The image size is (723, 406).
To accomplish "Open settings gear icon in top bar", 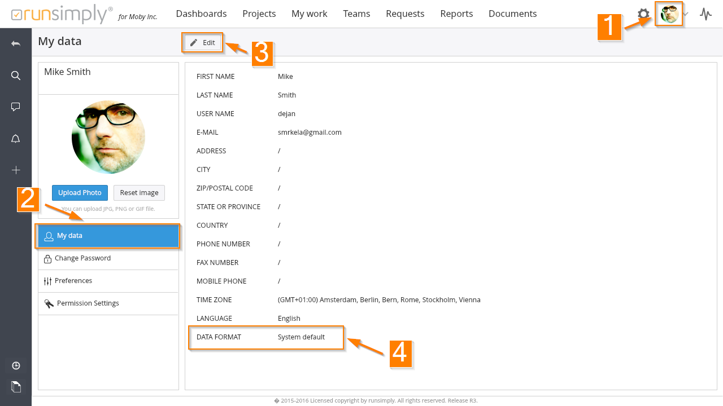I will (x=643, y=14).
